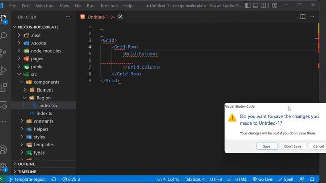This screenshot has height=183, width=326.
Task: Open Explorer panel more actions ellipsis
Action: coord(68,17)
